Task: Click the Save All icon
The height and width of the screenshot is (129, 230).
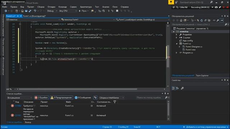Action: coord(30,11)
